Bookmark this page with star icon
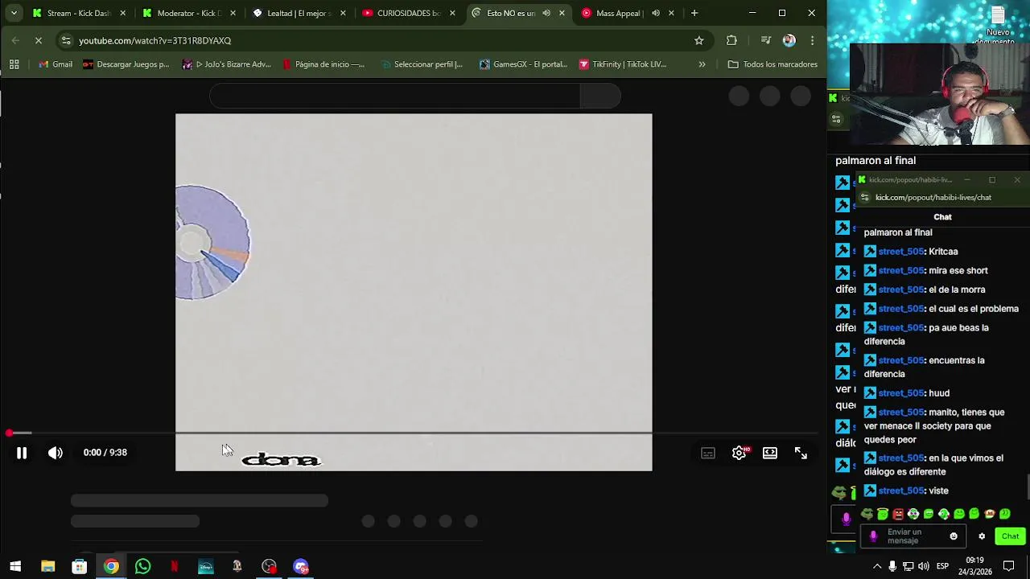Viewport: 1030px width, 579px height. click(x=698, y=40)
